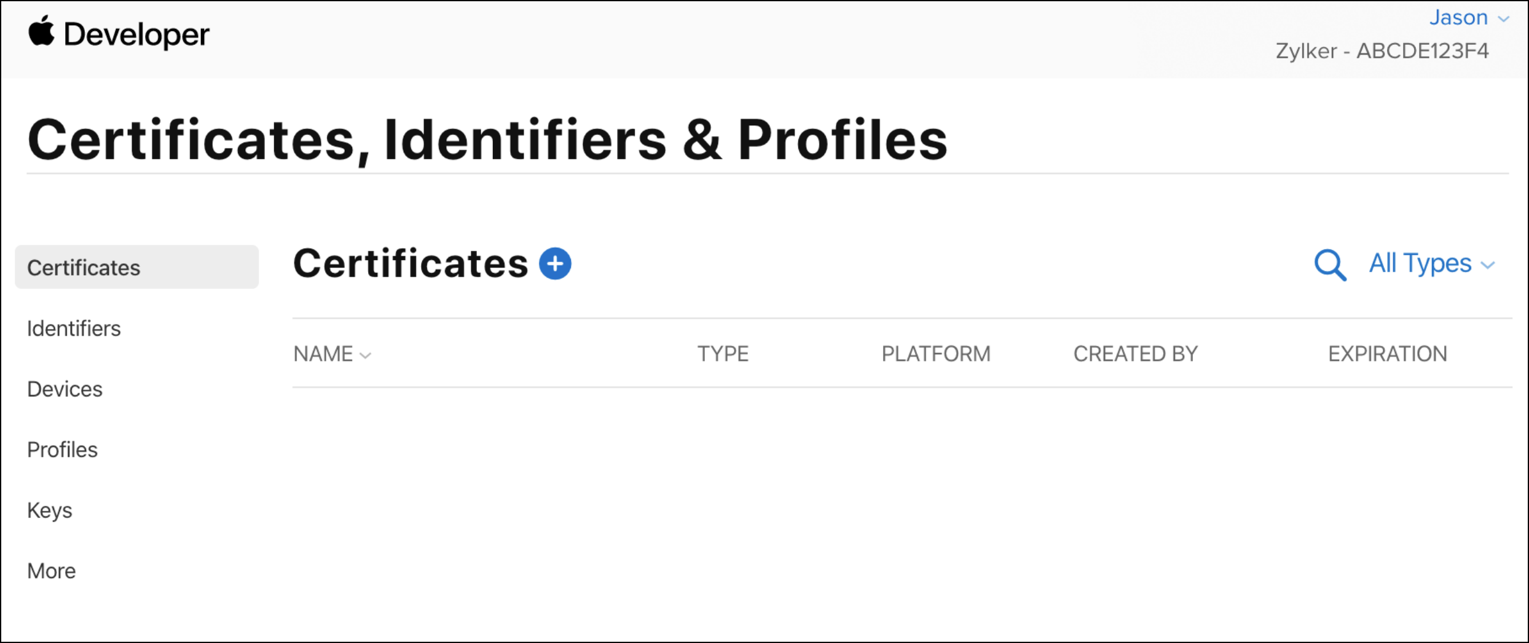Image resolution: width=1529 pixels, height=643 pixels.
Task: Expand the All Types filter dropdown
Action: [1431, 264]
